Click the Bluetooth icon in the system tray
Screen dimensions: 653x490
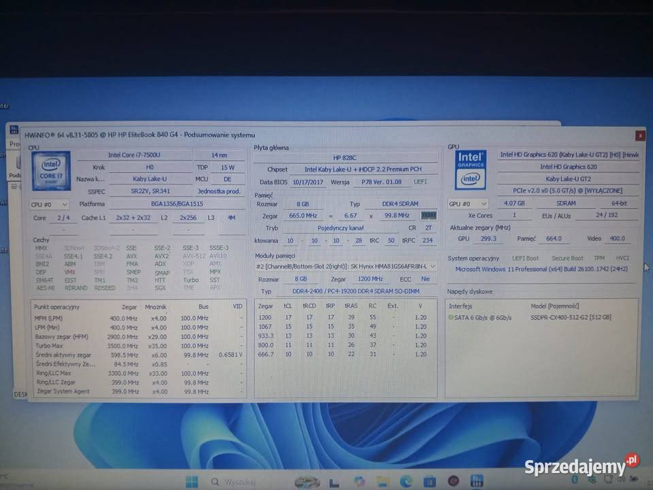pyautogui.click(x=575, y=480)
